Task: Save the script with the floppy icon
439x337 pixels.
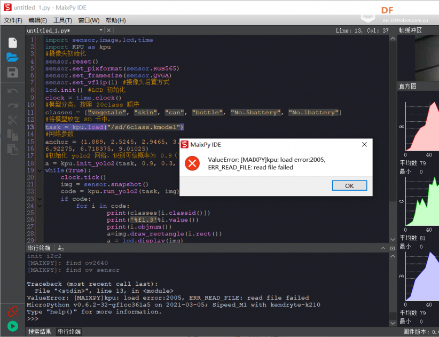Action: click(13, 72)
